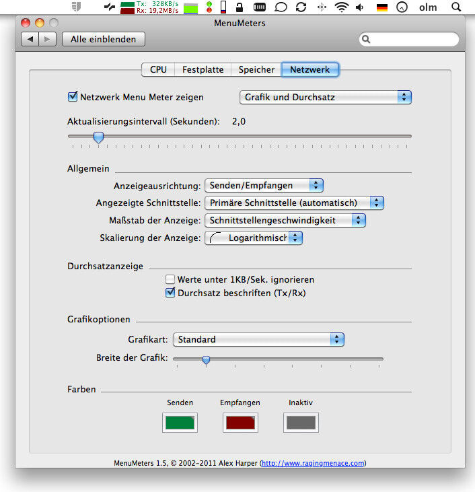The width and height of the screenshot is (475, 492).
Task: Toggle Durchsatz beschriften (Tx/Rx) checkbox
Action: 170,292
